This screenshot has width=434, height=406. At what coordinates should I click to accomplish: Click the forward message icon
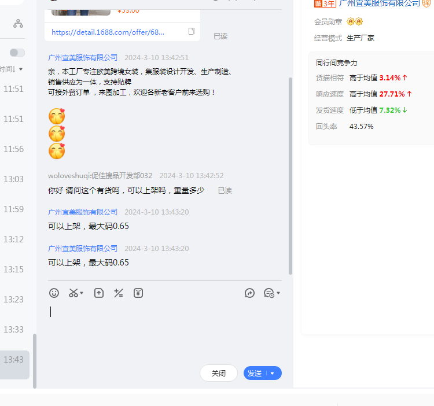coord(250,293)
